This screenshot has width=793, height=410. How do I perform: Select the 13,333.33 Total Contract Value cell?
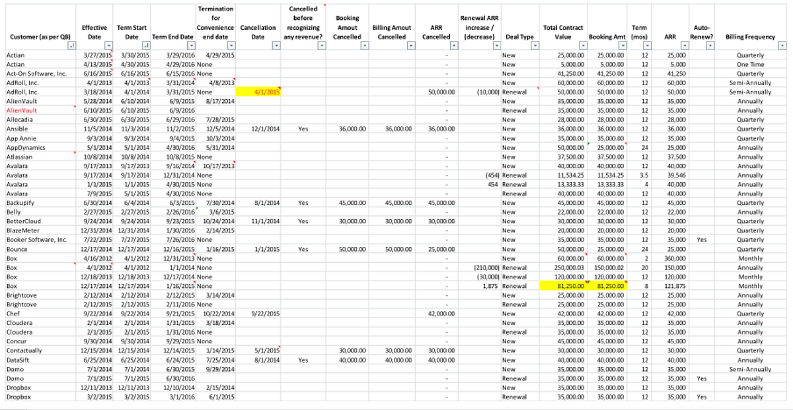564,185
